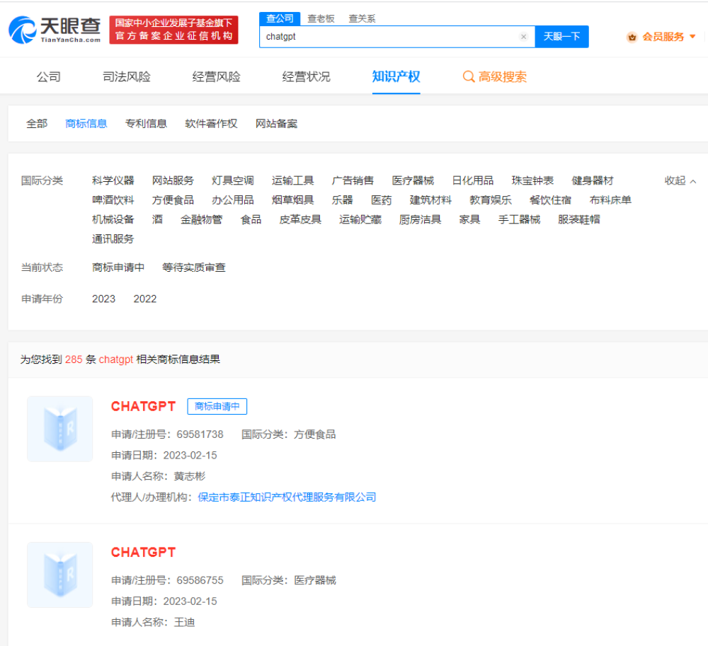This screenshot has width=708, height=646.
Task: Open the 经营风险 tab
Action: 216,76
